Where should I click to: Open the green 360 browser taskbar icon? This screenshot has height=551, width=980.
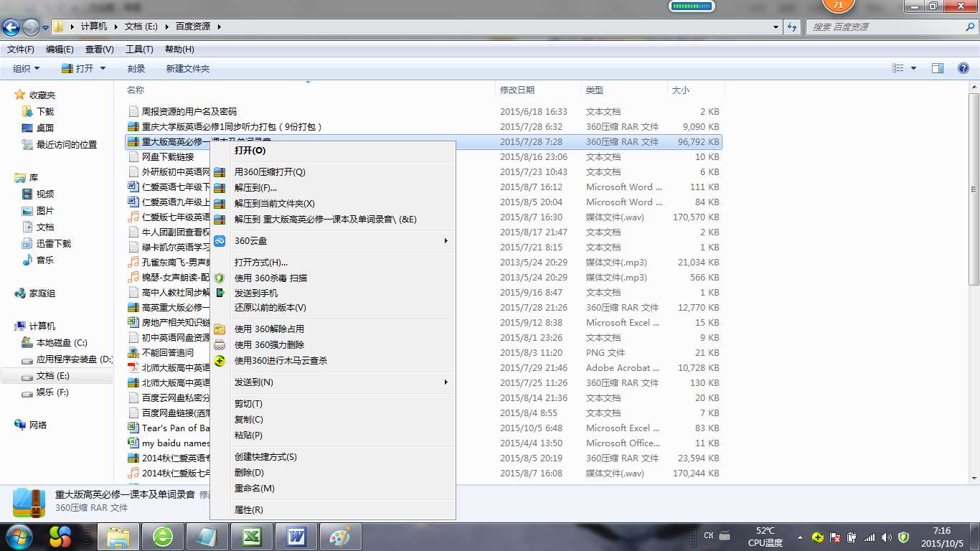163,537
